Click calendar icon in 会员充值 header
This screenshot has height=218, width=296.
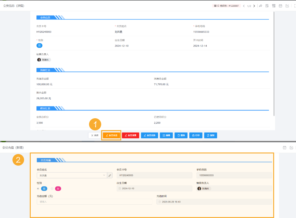pyautogui.click(x=284, y=148)
